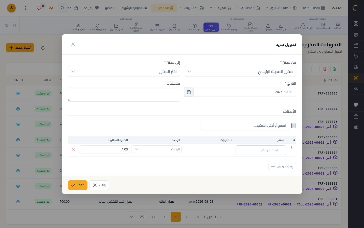Click the search magnifier icon in top bar
364x228 pixels.
pos(62,8)
